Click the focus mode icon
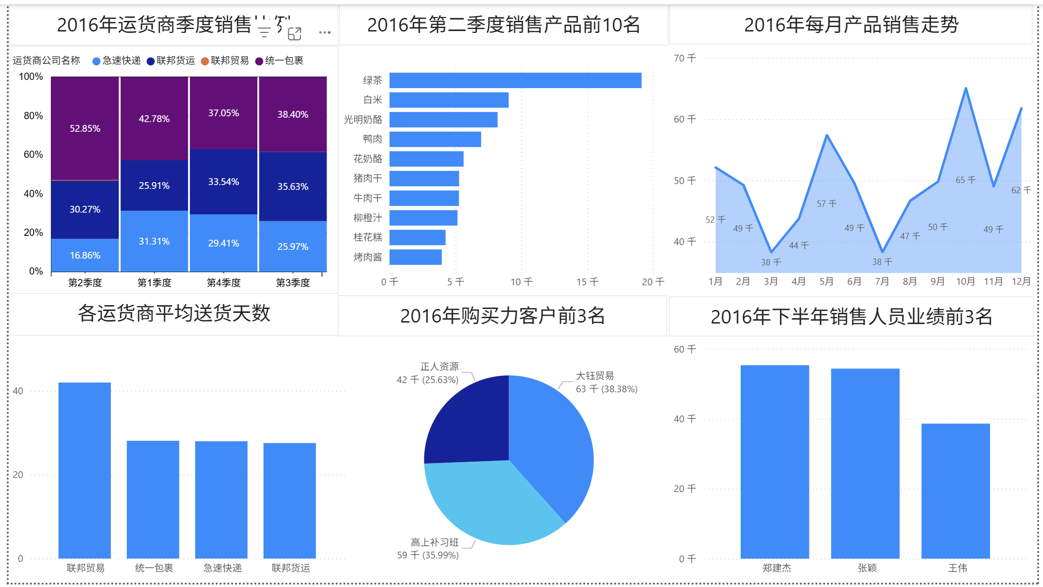This screenshot has height=587, width=1043. [x=295, y=33]
